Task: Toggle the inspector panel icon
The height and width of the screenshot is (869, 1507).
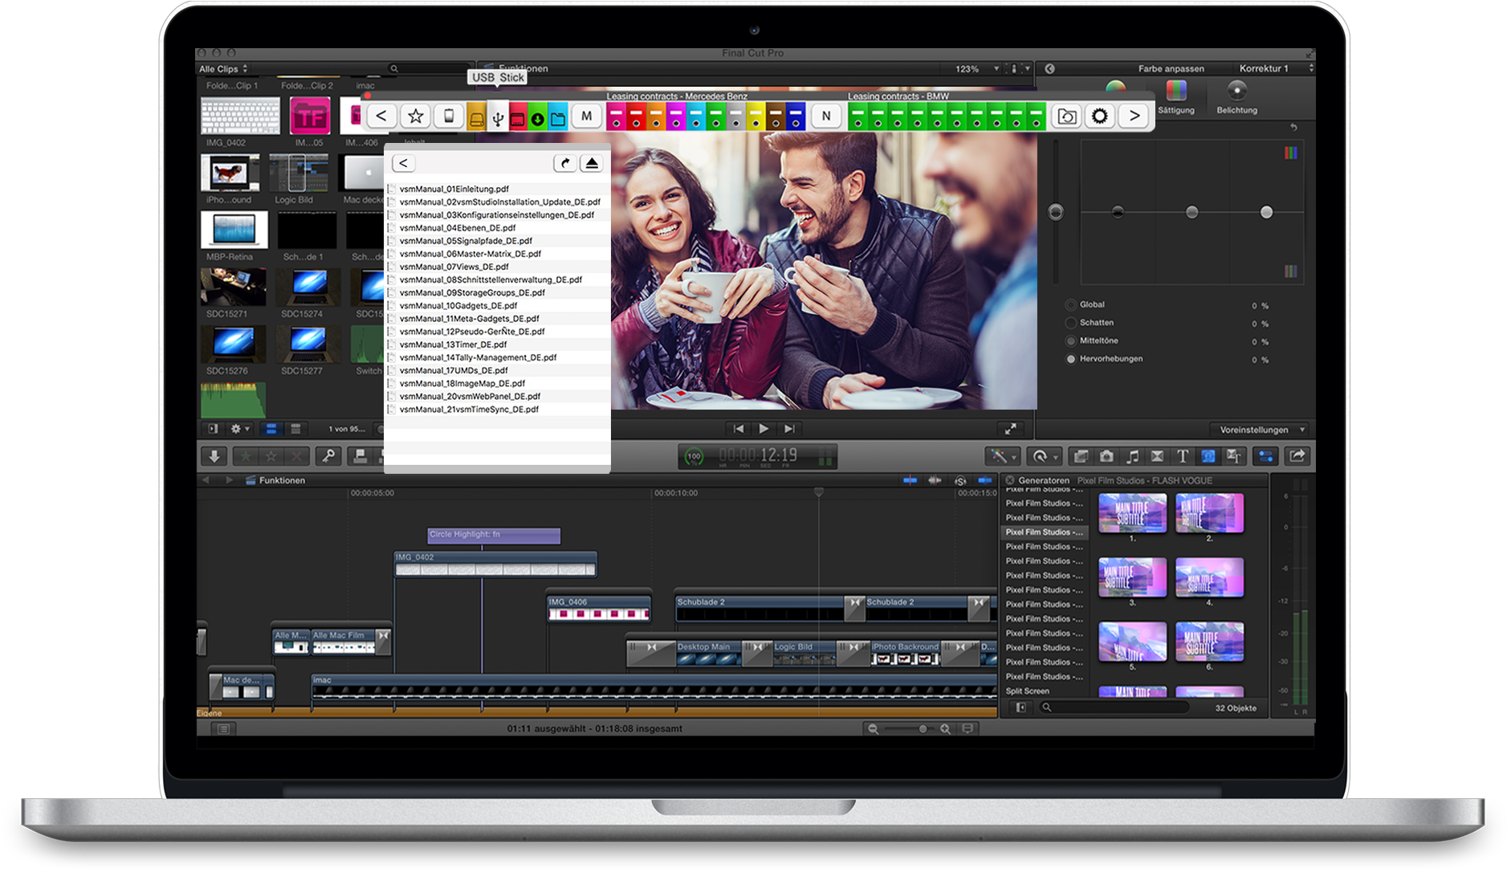Action: pos(1266,456)
